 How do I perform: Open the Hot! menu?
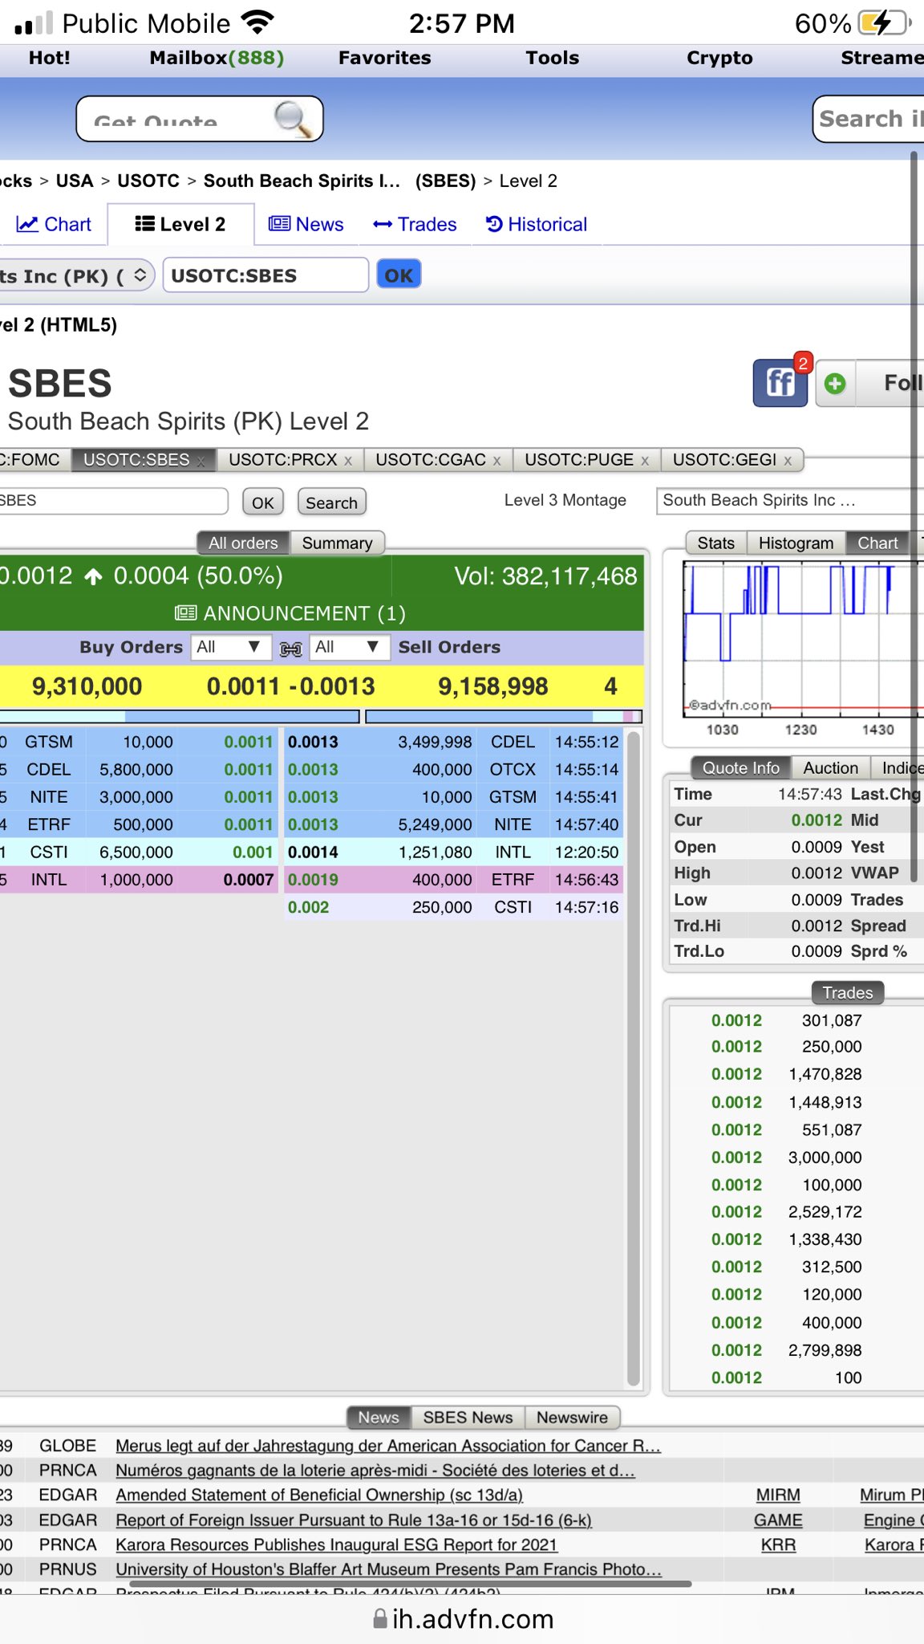point(49,58)
